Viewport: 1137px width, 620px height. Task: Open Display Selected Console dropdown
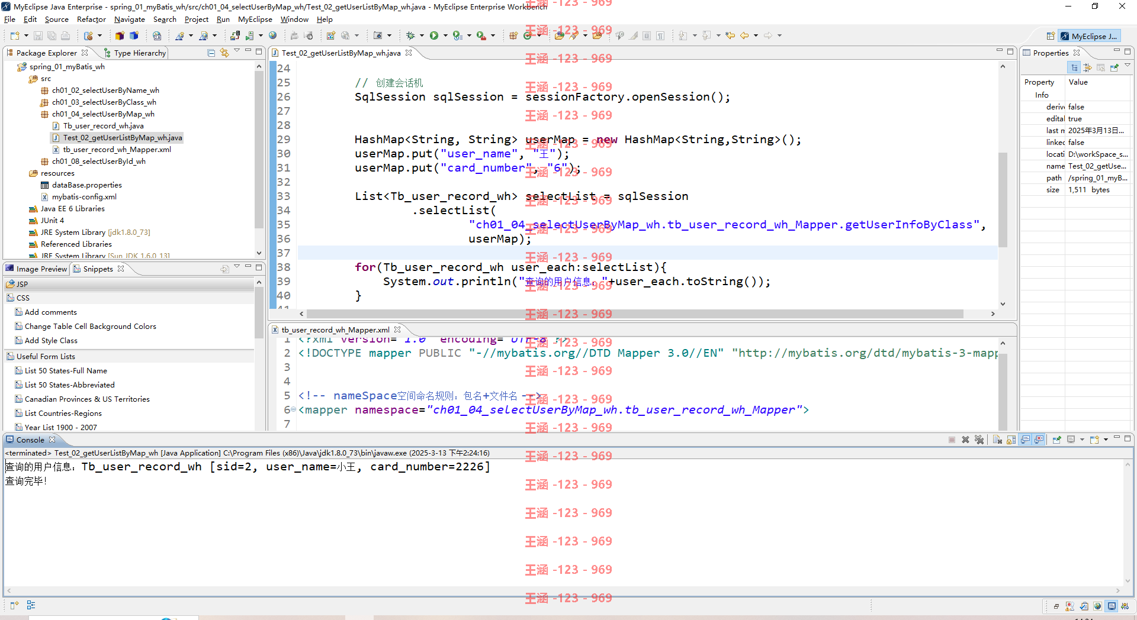pyautogui.click(x=1082, y=440)
